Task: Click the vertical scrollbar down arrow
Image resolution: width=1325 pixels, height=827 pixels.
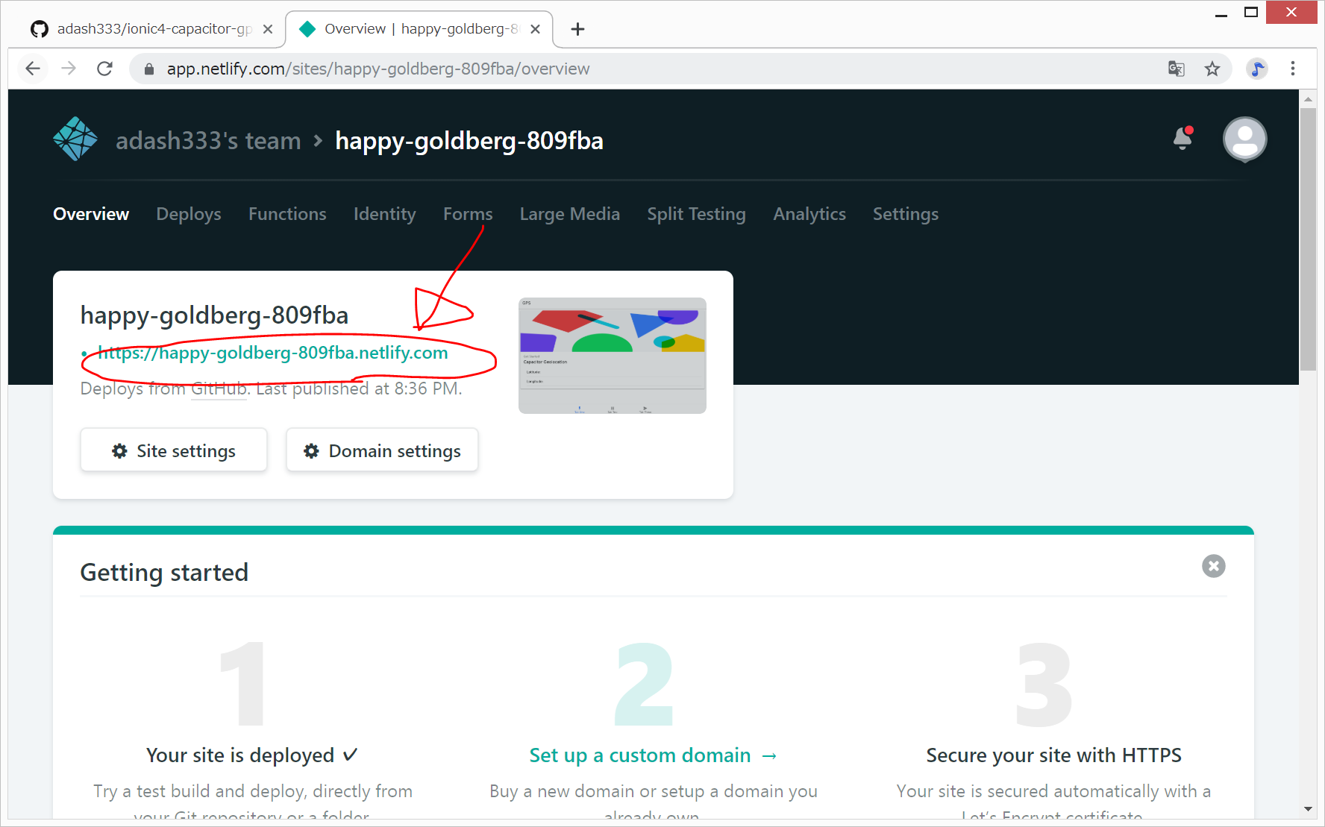Action: pyautogui.click(x=1308, y=809)
